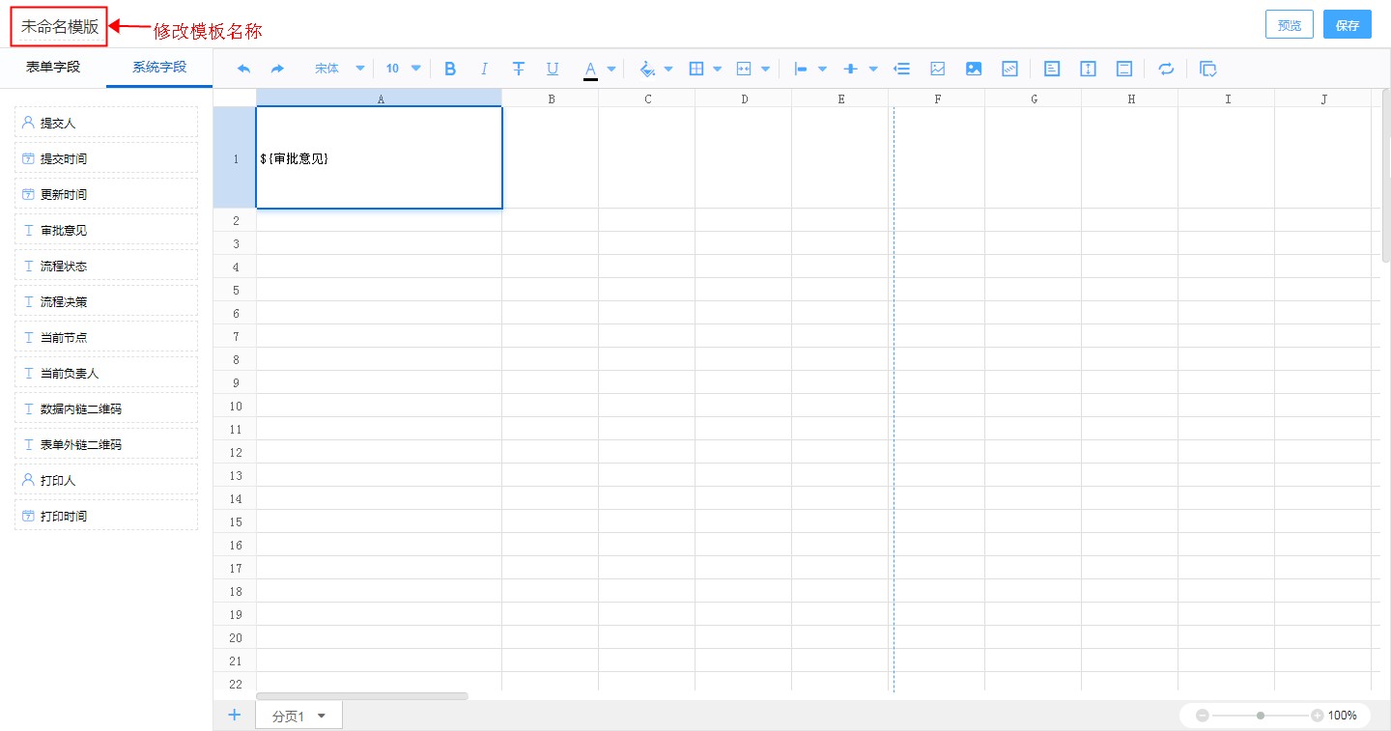The height and width of the screenshot is (731, 1391).
Task: Select the 系统字段 tab
Action: 159,68
